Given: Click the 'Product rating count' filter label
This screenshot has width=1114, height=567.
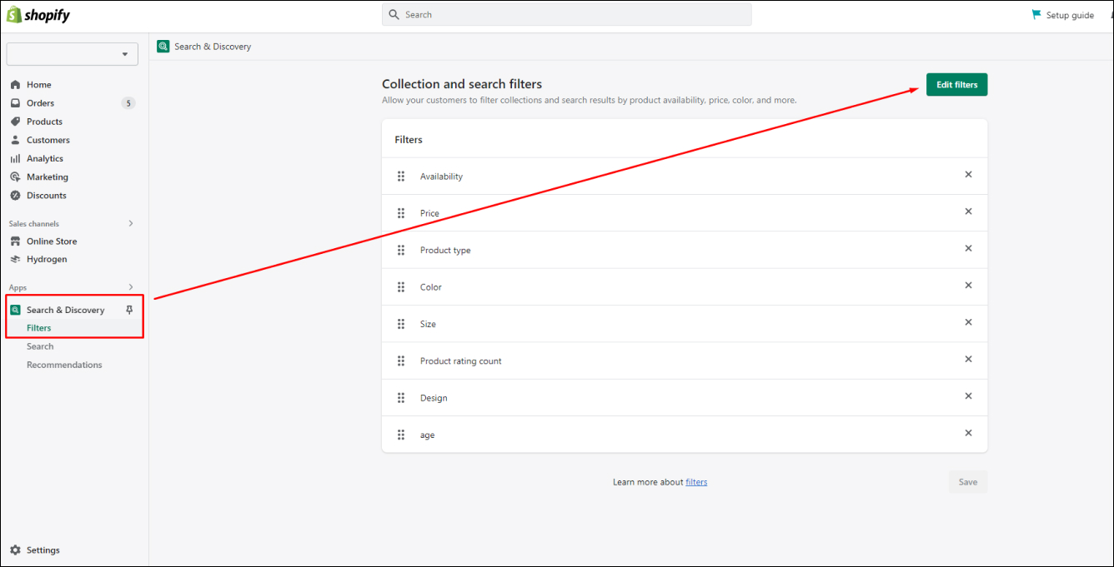Looking at the screenshot, I should (461, 361).
